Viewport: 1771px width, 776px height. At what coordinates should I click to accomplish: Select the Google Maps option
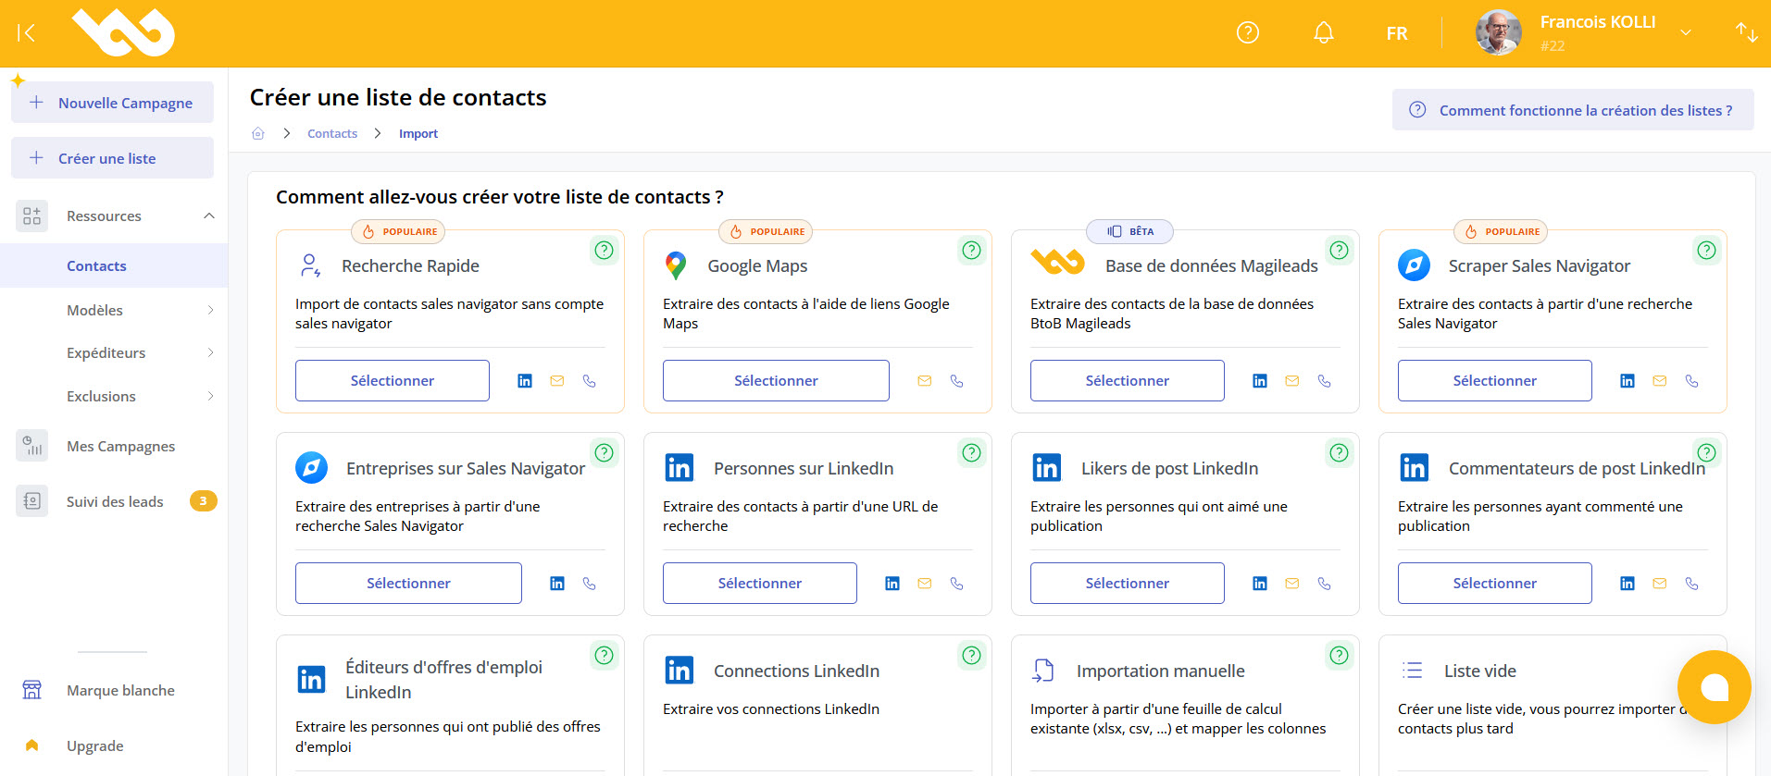point(776,380)
